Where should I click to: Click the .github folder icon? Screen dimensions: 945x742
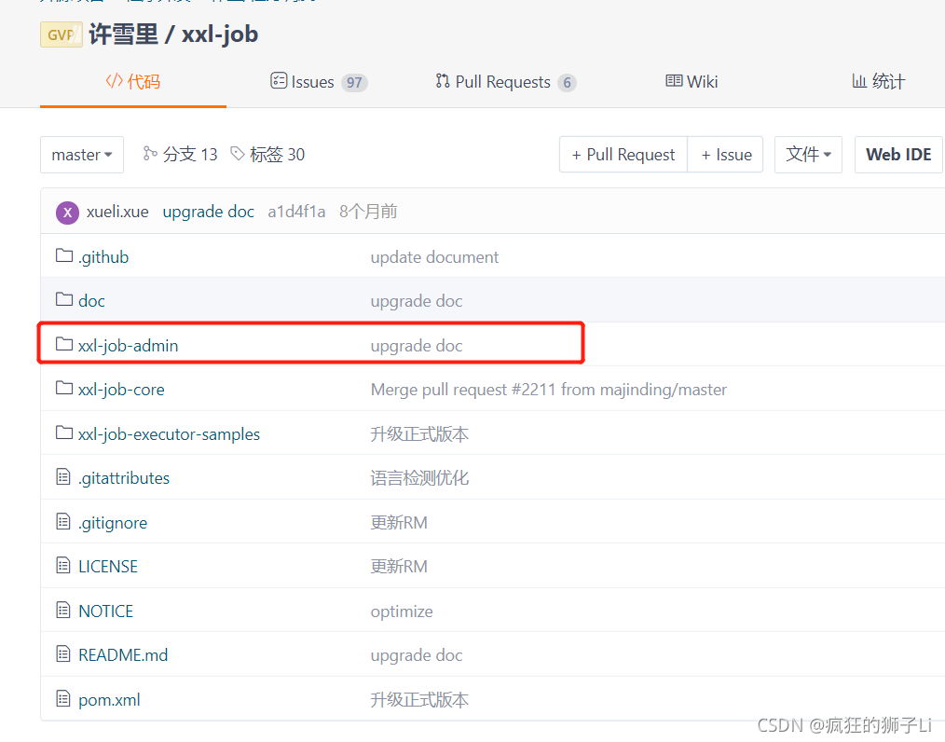(x=64, y=255)
